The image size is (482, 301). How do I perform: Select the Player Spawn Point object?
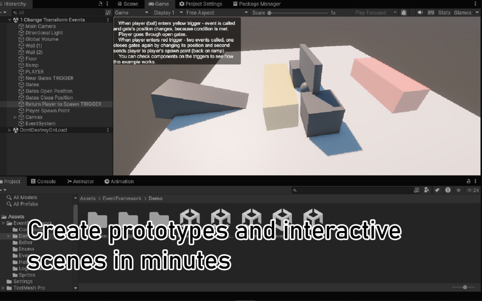coord(47,110)
